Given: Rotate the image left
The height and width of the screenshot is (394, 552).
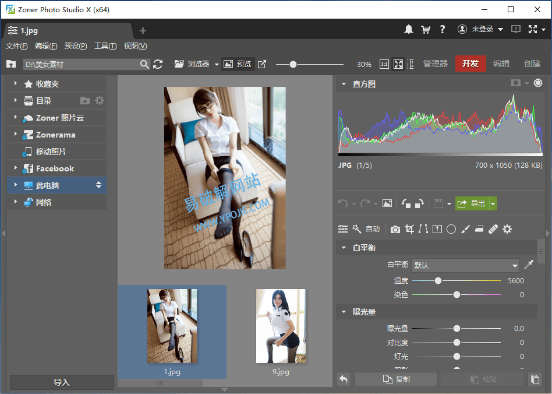Looking at the screenshot, I should pos(406,203).
